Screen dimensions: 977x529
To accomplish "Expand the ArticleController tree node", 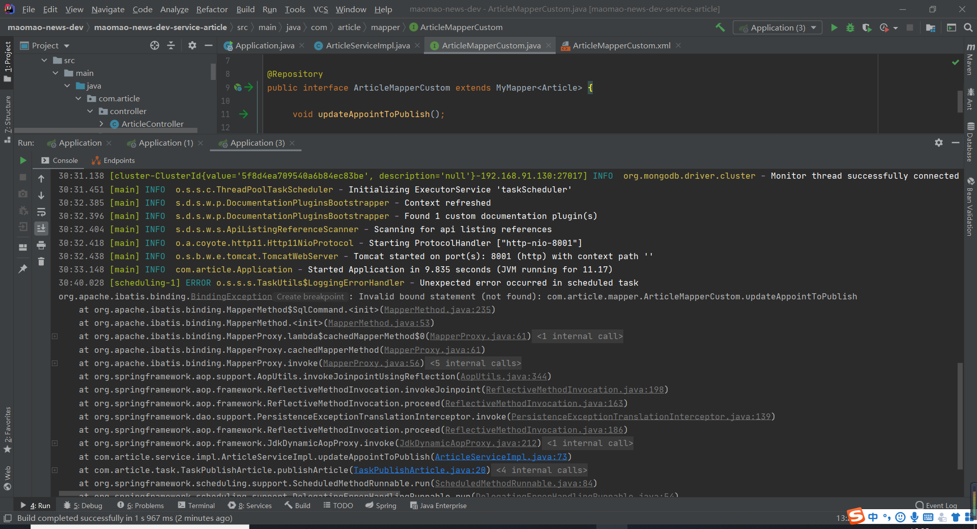I will (x=101, y=124).
